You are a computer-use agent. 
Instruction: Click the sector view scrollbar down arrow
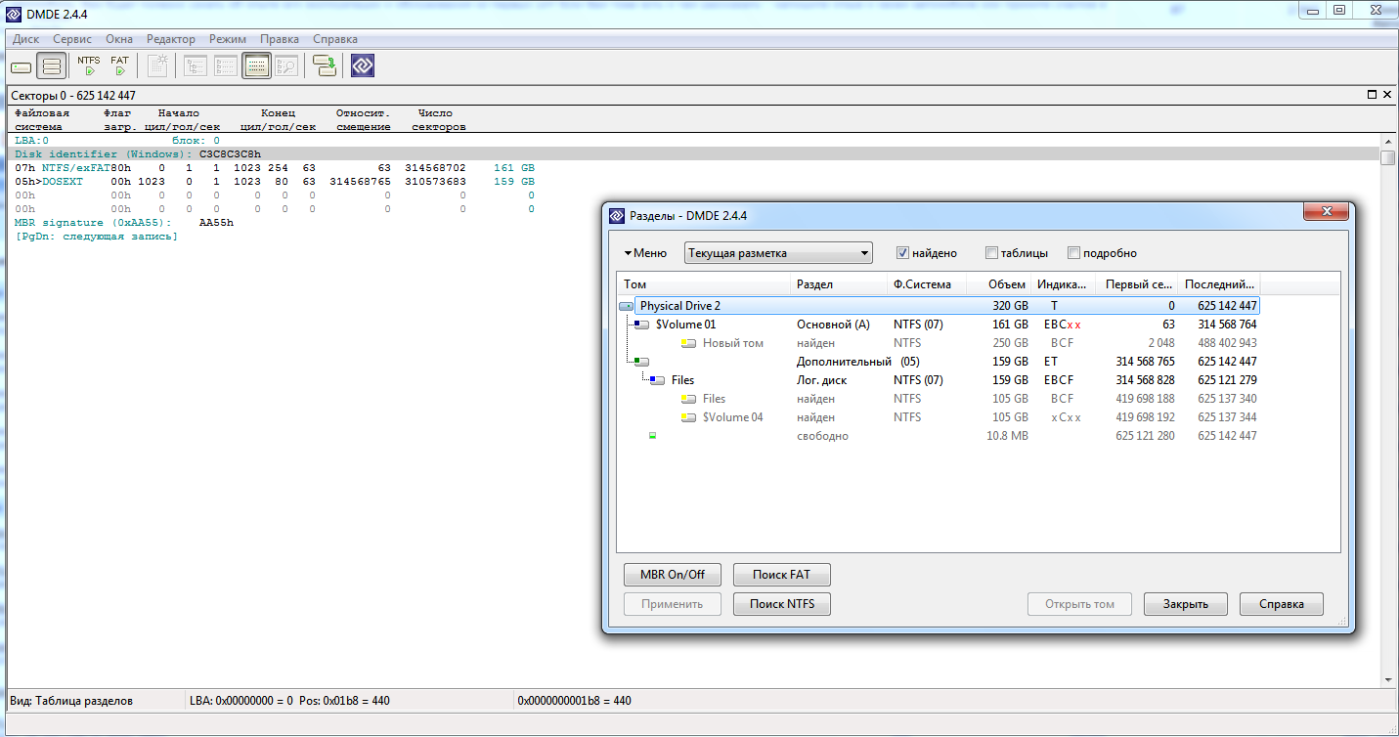tap(1387, 680)
